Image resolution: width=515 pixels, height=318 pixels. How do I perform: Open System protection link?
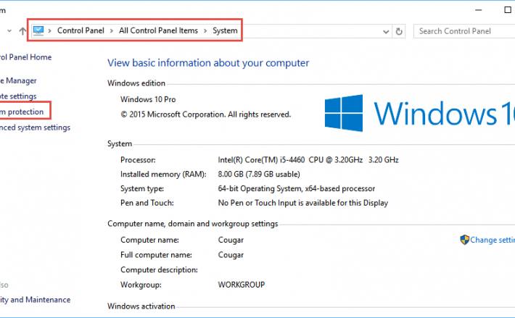point(22,112)
